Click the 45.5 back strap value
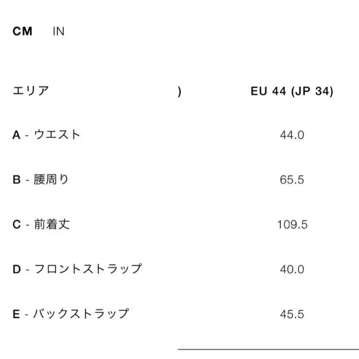Screen dimensions: 359x359 point(292,313)
